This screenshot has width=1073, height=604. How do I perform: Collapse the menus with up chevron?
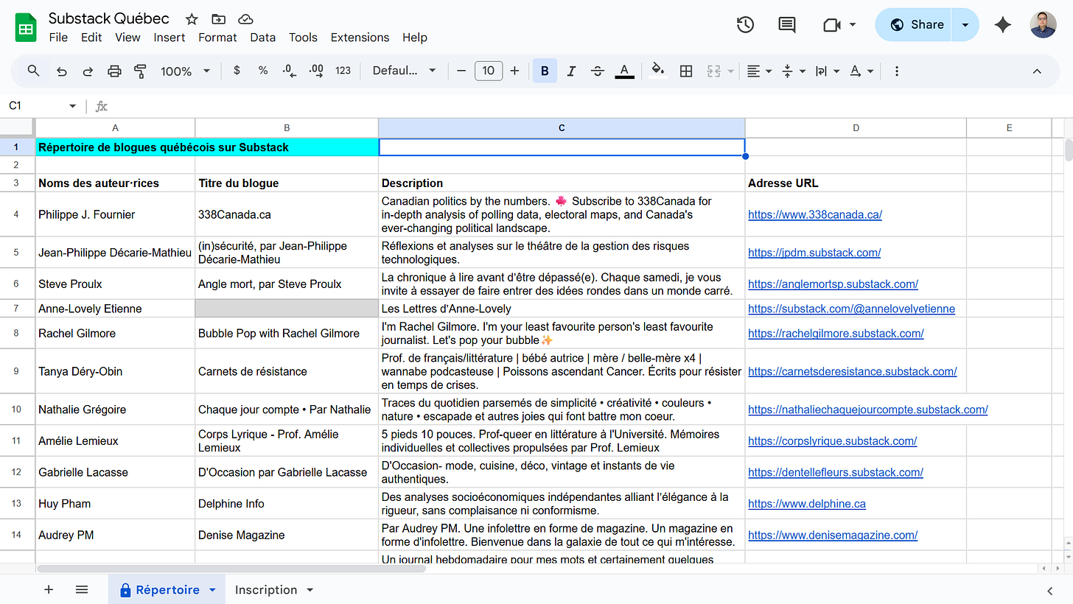point(1037,71)
